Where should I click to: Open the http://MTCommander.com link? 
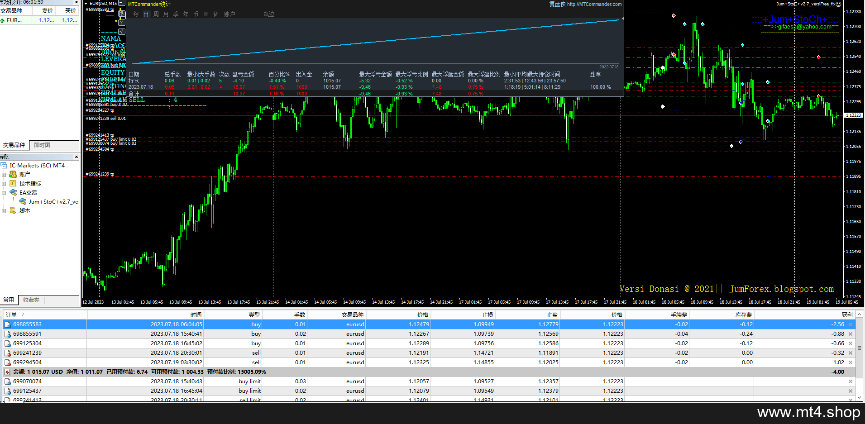[594, 4]
